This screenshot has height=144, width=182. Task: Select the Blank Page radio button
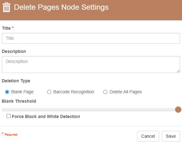(x=7, y=92)
